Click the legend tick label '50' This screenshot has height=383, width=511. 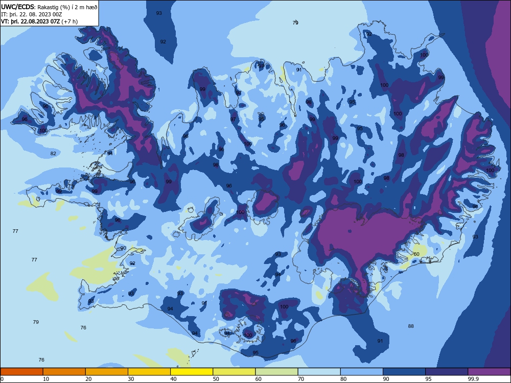tap(216, 379)
